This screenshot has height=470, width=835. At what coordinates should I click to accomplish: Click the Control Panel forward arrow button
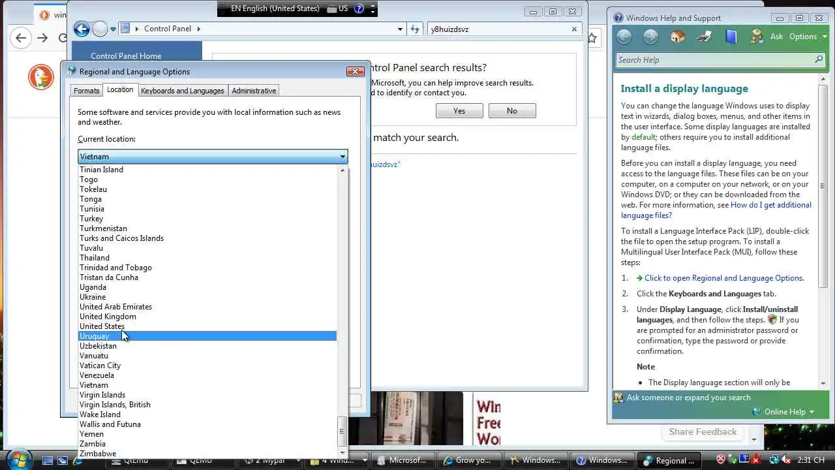100,29
